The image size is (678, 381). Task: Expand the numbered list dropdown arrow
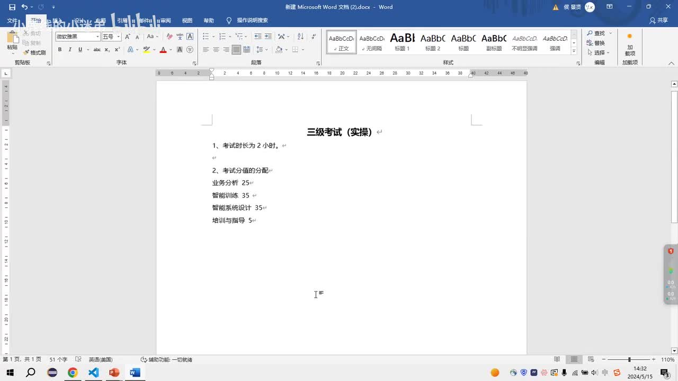(x=230, y=37)
